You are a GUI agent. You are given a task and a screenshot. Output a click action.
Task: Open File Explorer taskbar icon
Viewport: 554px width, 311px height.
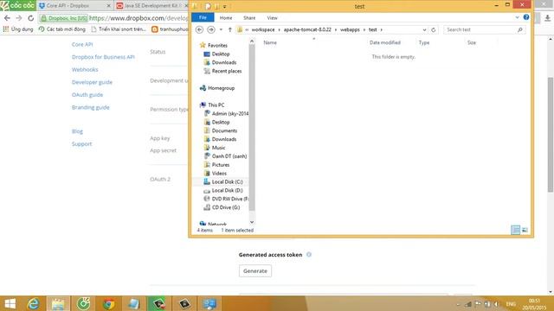58,303
